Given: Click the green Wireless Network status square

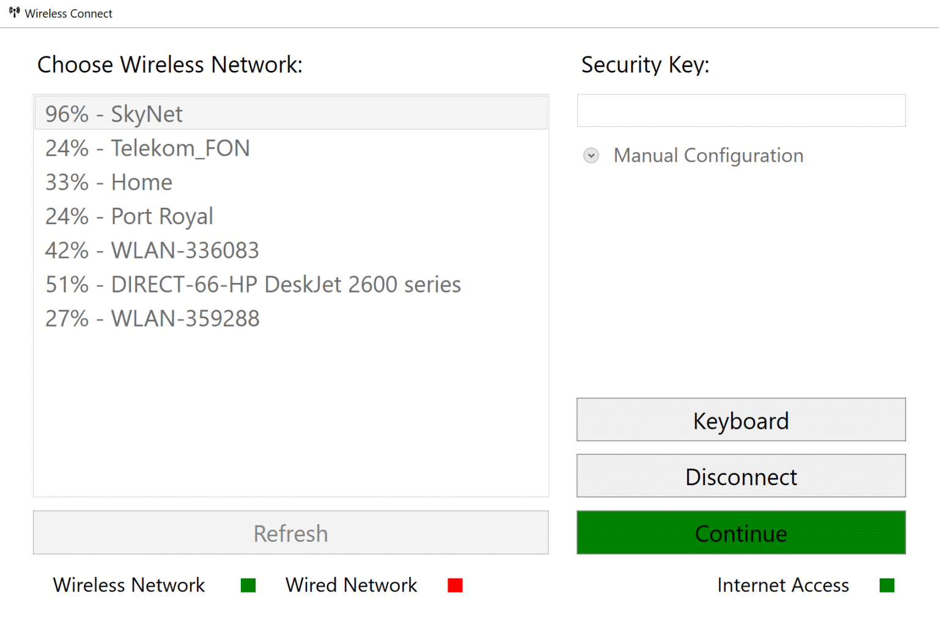Looking at the screenshot, I should click(x=248, y=585).
